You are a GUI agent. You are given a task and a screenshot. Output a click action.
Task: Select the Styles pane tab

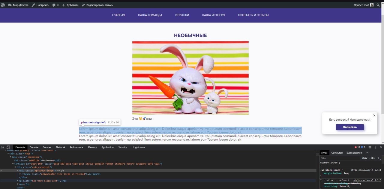(x=324, y=153)
